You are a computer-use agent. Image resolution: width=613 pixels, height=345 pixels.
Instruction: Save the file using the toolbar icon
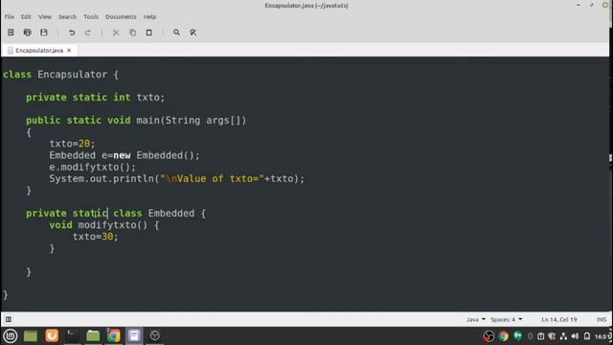(44, 33)
